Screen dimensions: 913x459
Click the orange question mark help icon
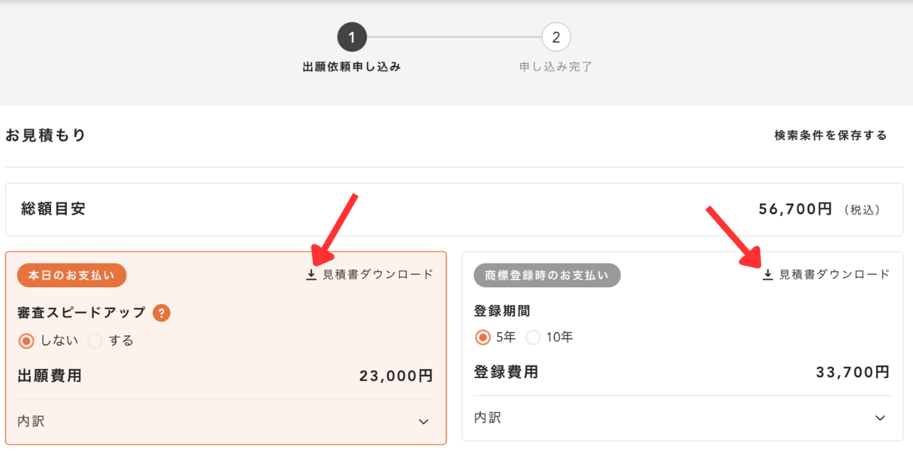click(x=161, y=313)
